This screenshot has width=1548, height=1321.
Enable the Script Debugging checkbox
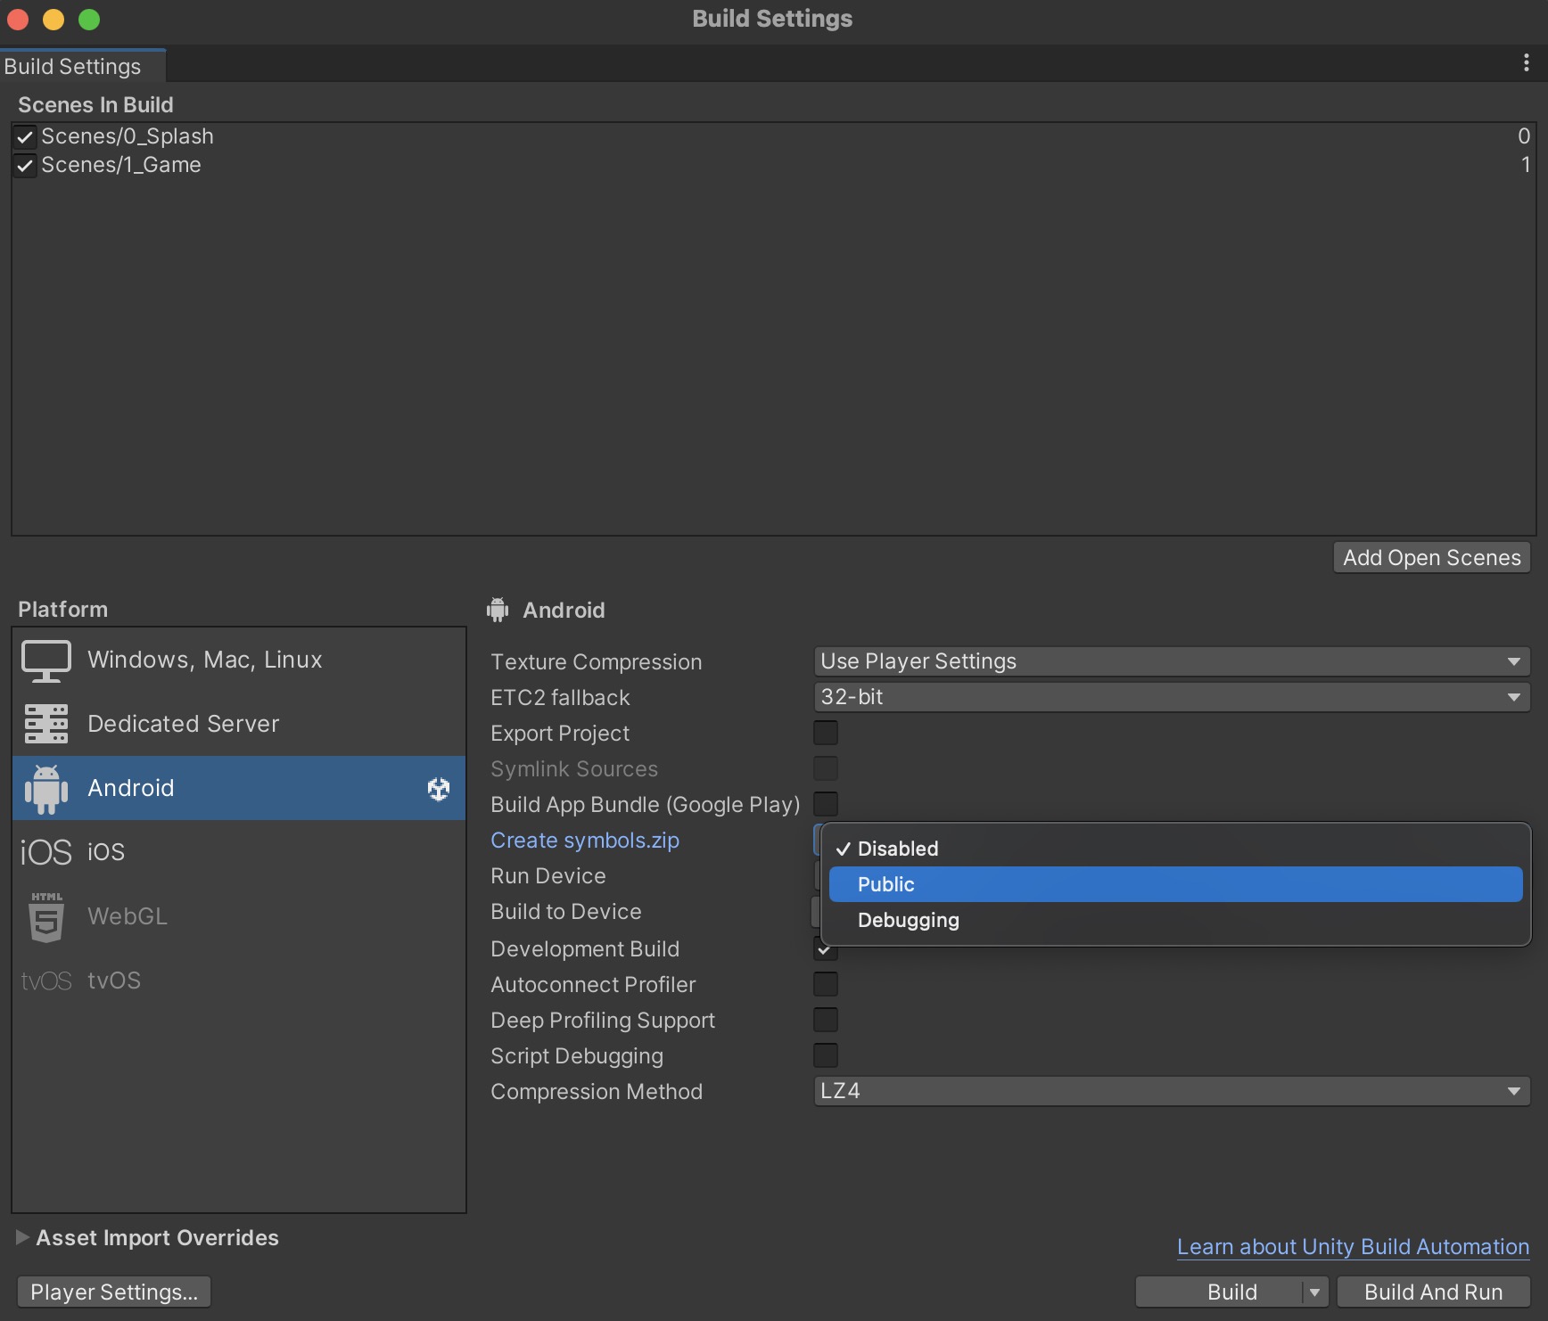click(826, 1055)
